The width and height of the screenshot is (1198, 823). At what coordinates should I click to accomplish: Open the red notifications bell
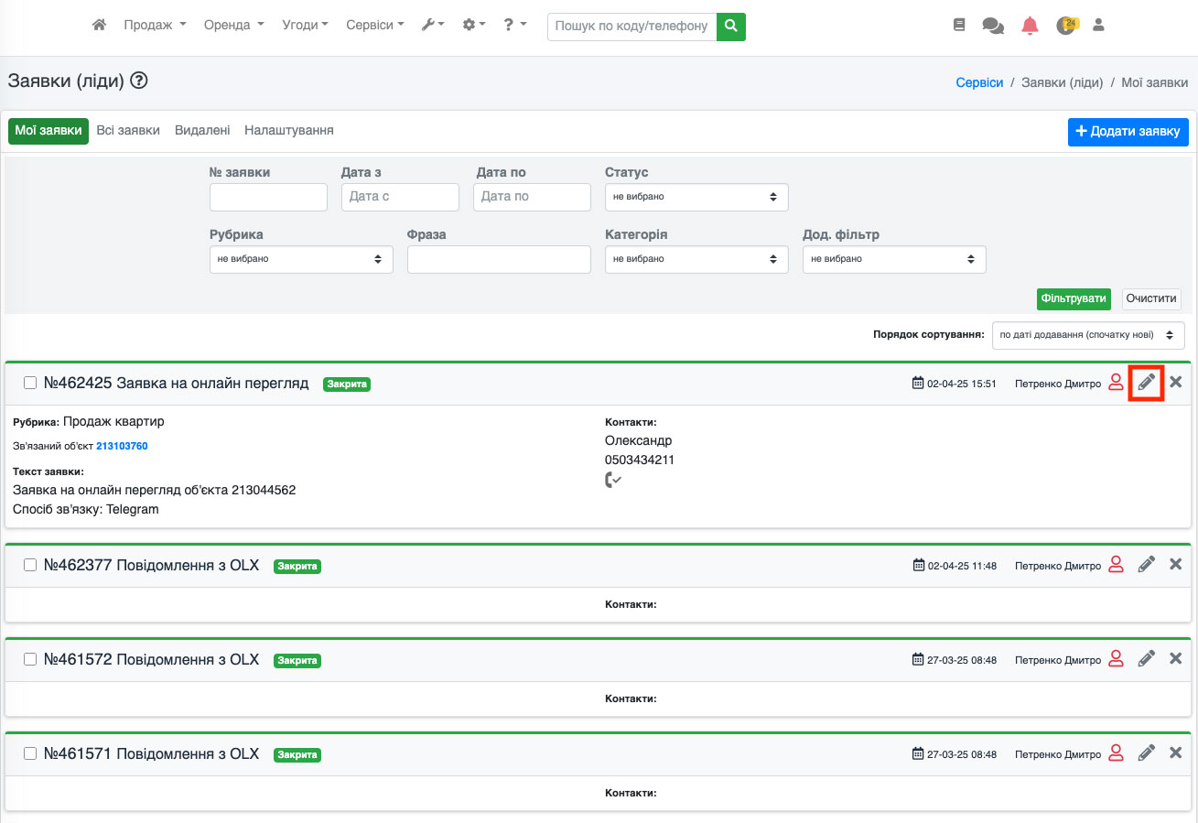coord(1030,26)
